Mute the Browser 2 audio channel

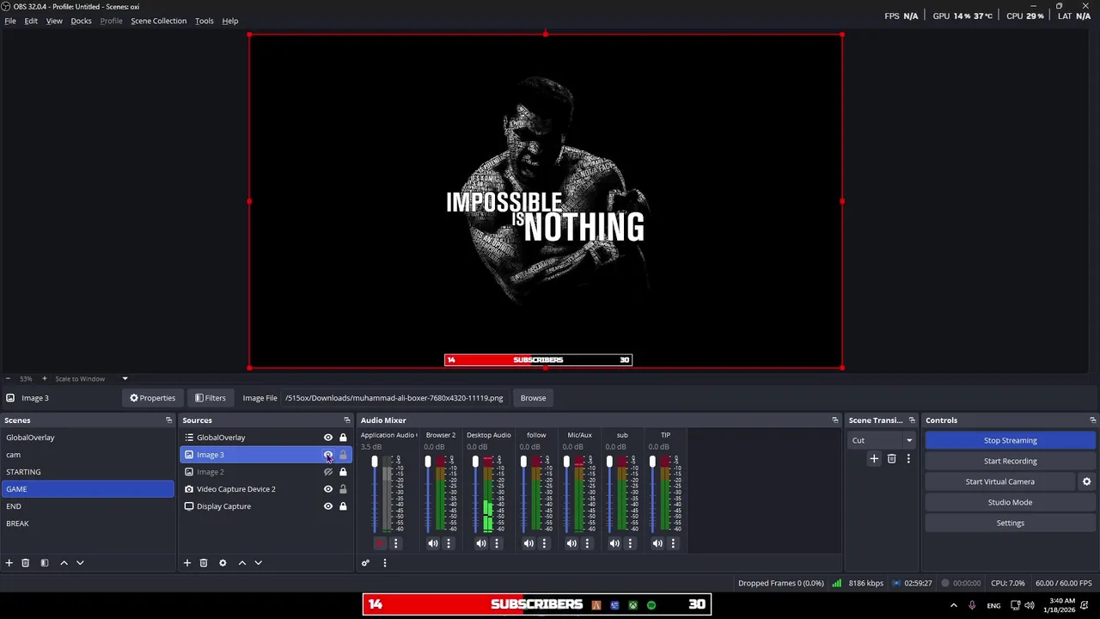tap(433, 543)
